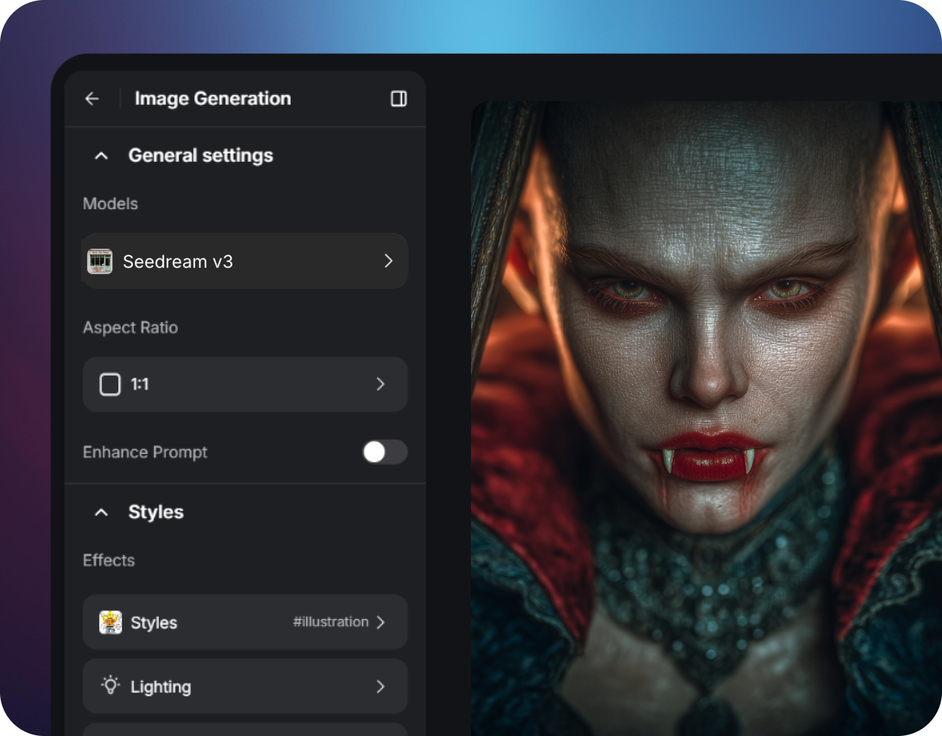
Task: Toggle the sidebar panel layout icon
Action: (x=399, y=99)
